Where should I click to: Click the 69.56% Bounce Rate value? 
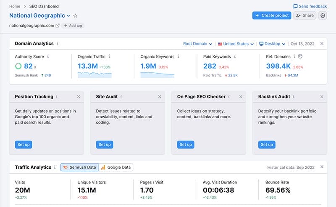tap(278, 190)
